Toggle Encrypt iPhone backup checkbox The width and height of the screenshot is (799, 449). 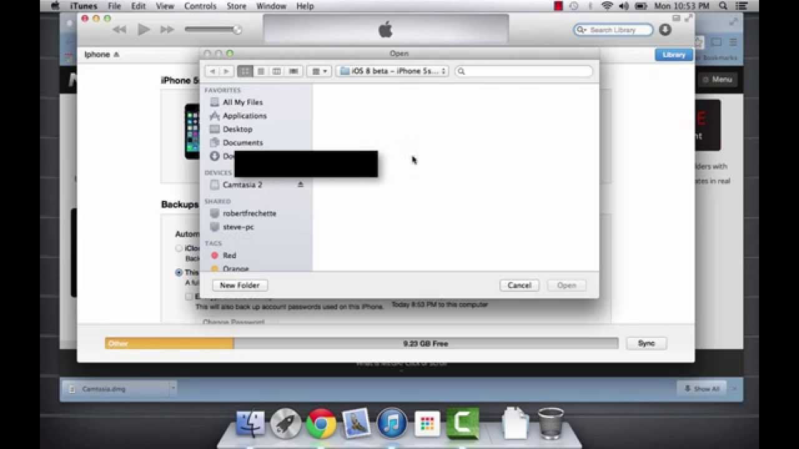(189, 297)
